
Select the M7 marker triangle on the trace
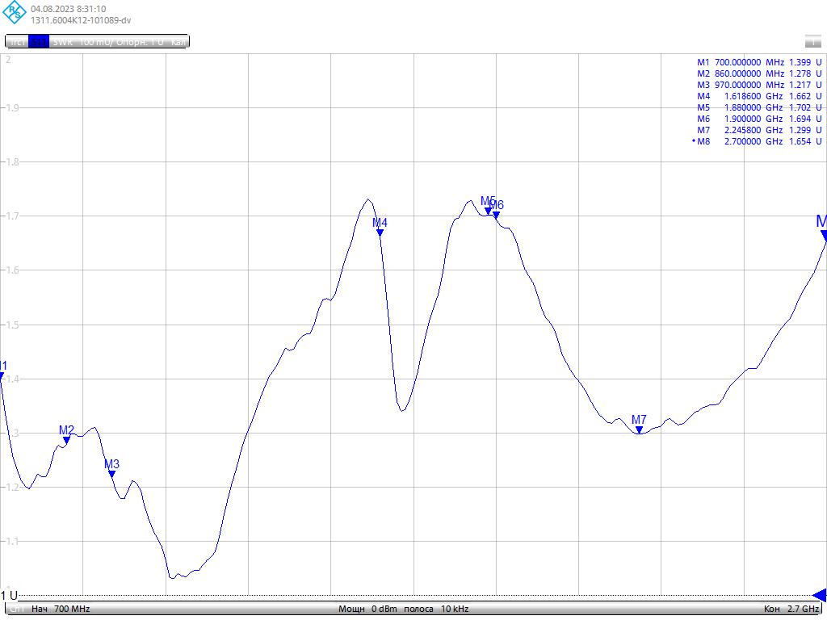(x=640, y=429)
